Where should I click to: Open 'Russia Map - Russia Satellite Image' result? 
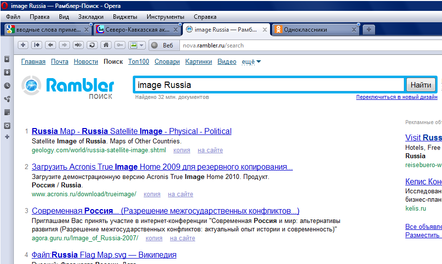coord(132,132)
